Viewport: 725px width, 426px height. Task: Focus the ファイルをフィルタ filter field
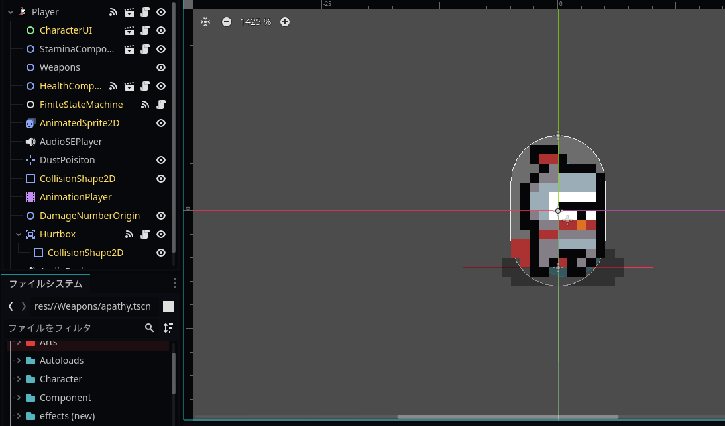74,327
